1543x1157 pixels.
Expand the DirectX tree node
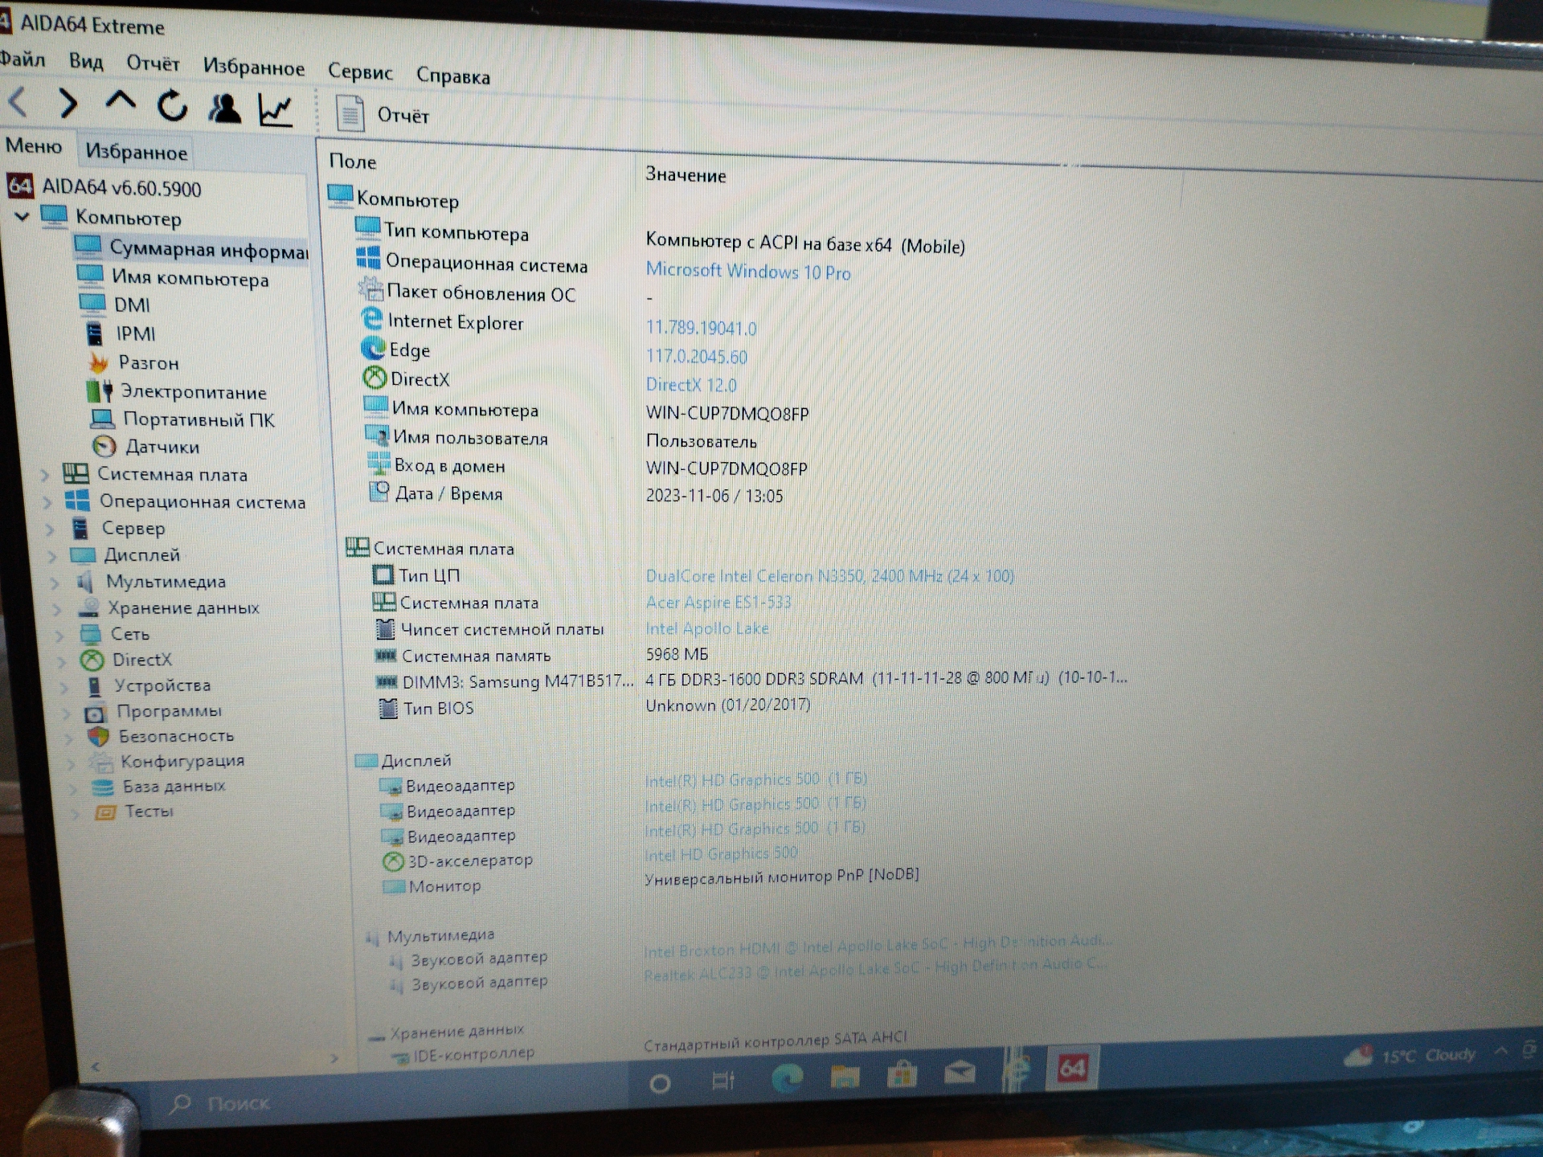62,661
